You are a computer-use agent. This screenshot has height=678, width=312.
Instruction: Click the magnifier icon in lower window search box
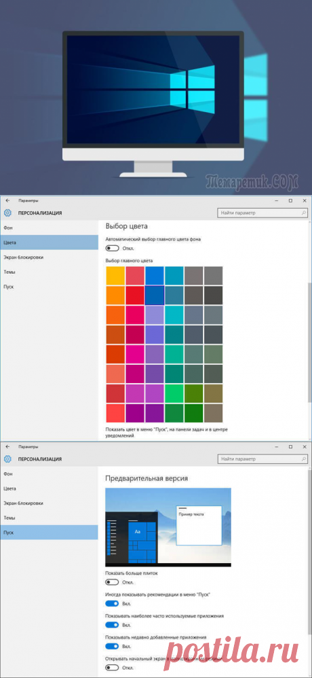point(304,459)
